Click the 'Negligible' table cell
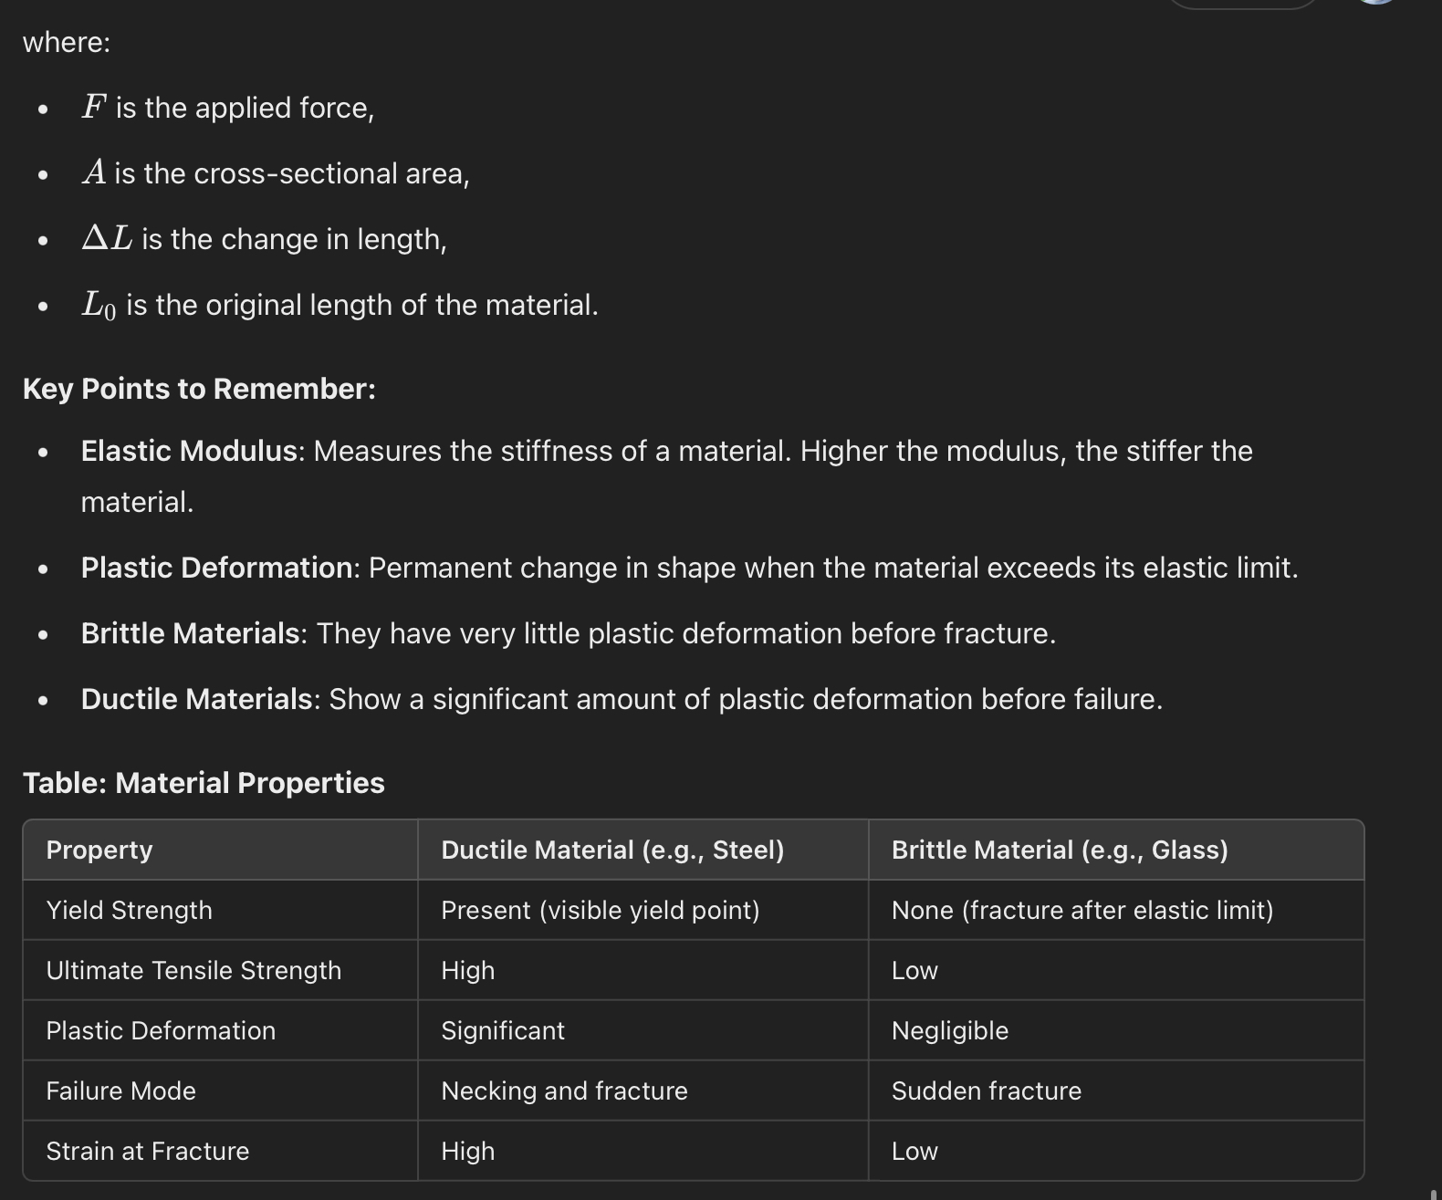 pos(950,1030)
